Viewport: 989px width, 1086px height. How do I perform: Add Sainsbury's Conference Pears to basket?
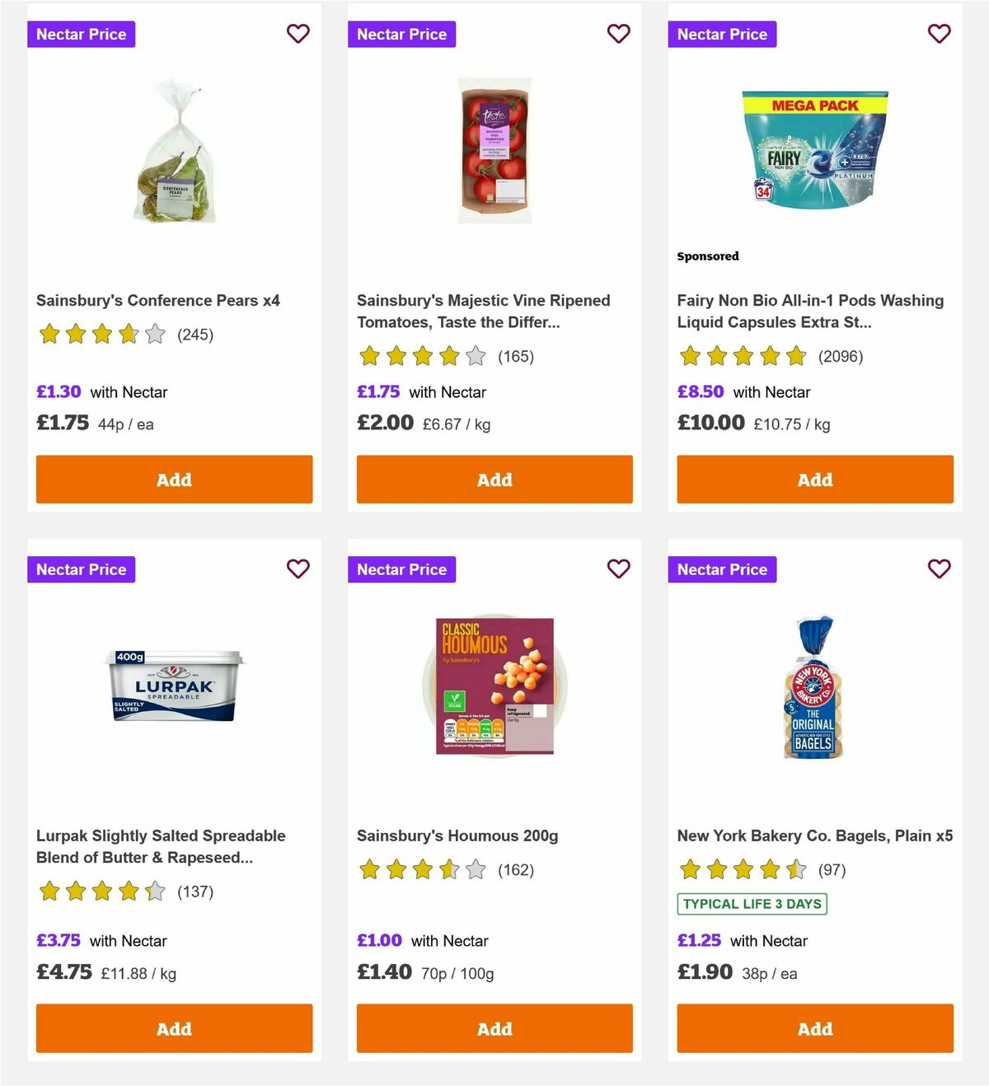click(174, 479)
